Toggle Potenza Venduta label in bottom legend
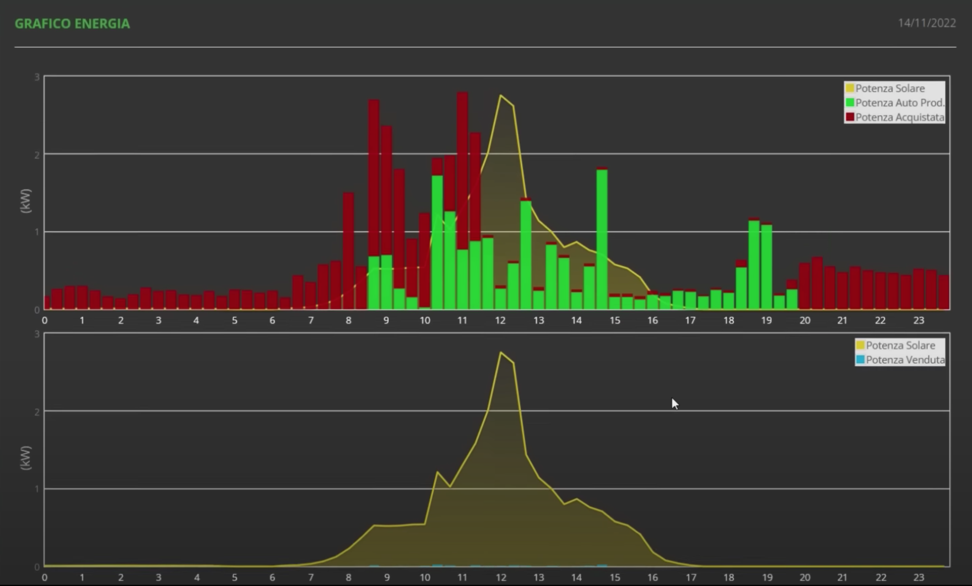The image size is (972, 586). point(905,360)
